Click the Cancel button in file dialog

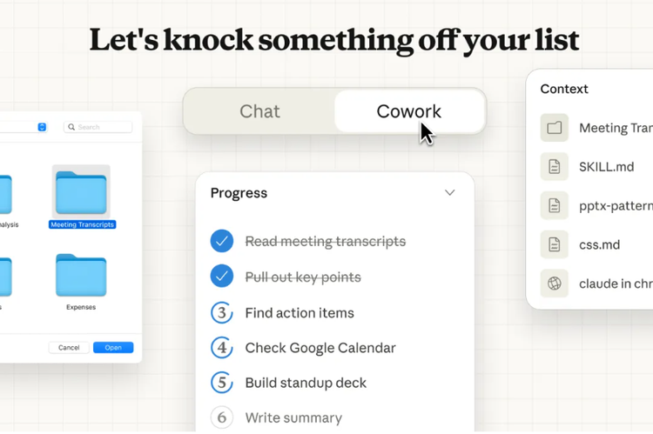[69, 348]
